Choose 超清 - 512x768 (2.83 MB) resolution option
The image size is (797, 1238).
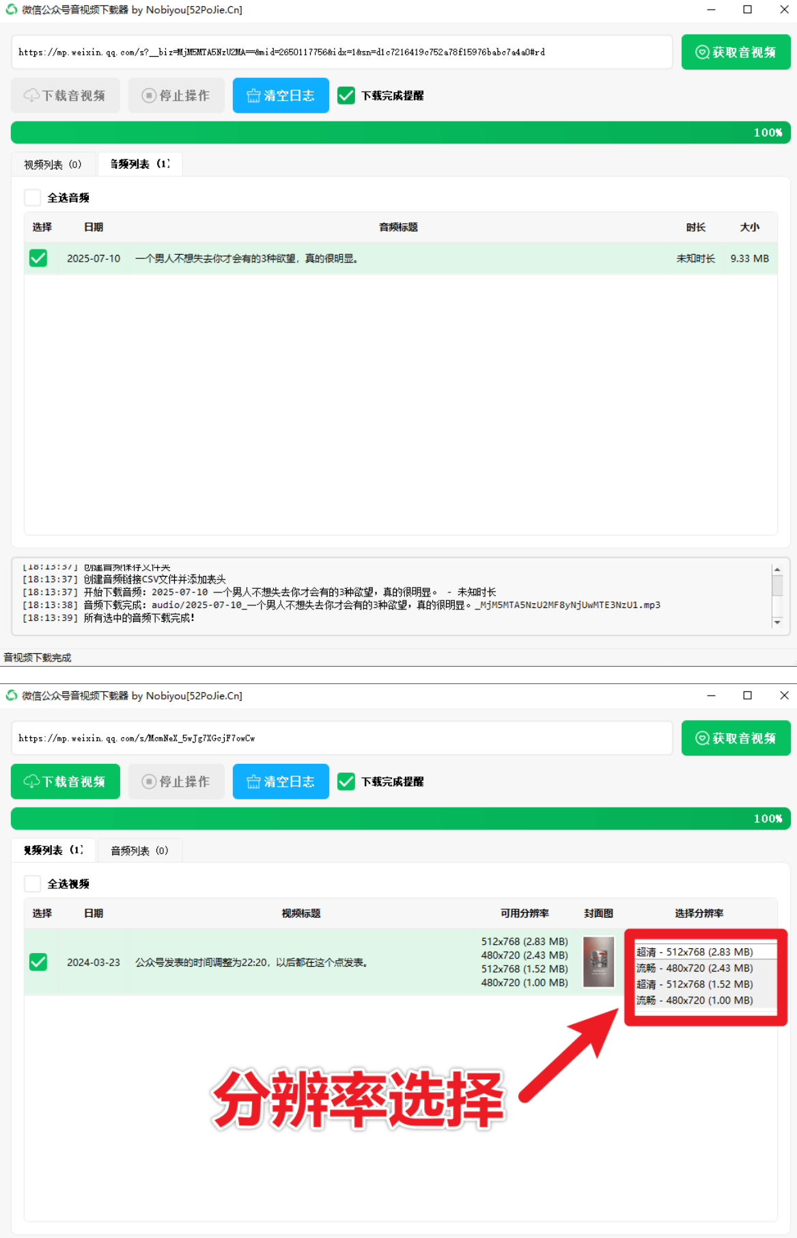706,952
